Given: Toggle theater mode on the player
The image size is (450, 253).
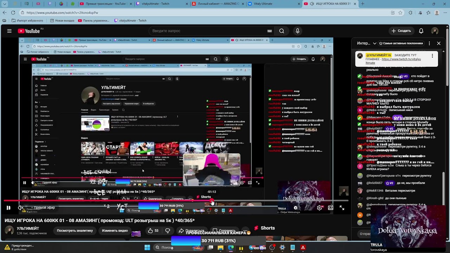Looking at the screenshot, I should (330, 208).
